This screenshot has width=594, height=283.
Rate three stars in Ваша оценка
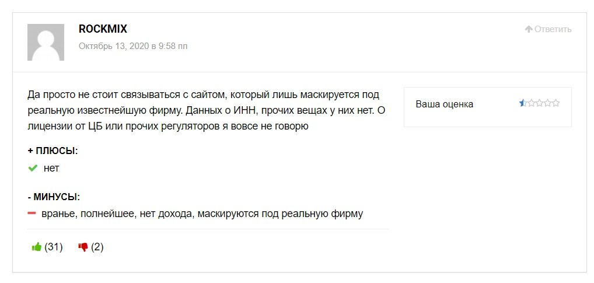[x=539, y=104]
